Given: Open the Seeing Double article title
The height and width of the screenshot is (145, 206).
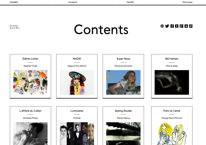Looking at the screenshot, I should point(123,111).
